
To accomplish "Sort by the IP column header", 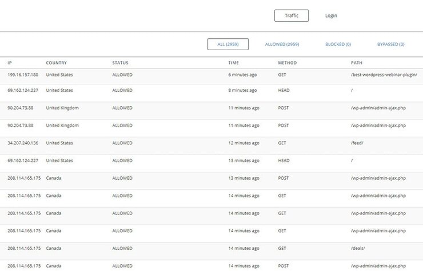I will [10, 63].
